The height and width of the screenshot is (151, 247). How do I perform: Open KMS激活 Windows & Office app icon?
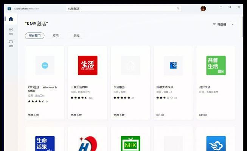point(45,65)
